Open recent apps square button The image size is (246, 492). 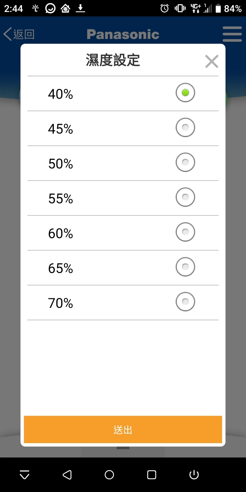point(151,475)
